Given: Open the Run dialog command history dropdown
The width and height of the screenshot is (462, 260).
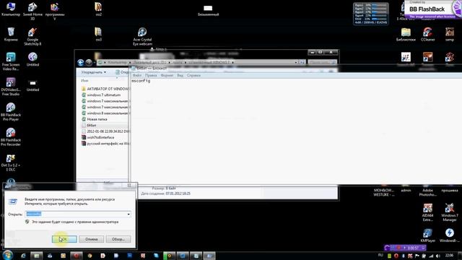Looking at the screenshot, I should 128,214.
